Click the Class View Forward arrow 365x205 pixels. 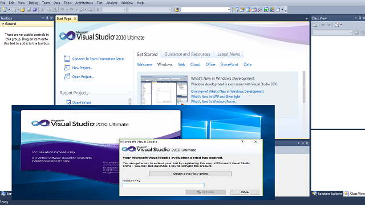[x=329, y=24]
